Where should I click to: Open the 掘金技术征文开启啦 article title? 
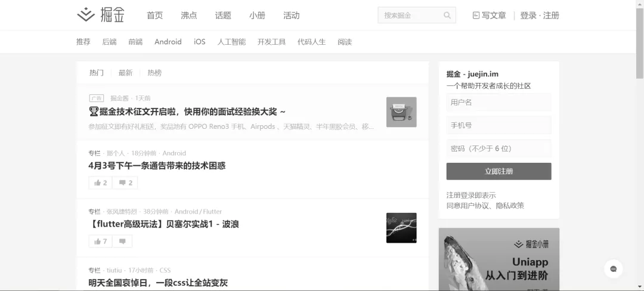pyautogui.click(x=187, y=112)
